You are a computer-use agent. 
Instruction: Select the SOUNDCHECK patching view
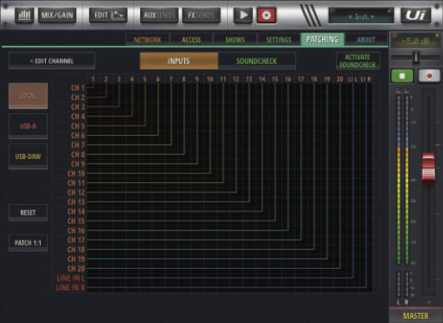256,61
